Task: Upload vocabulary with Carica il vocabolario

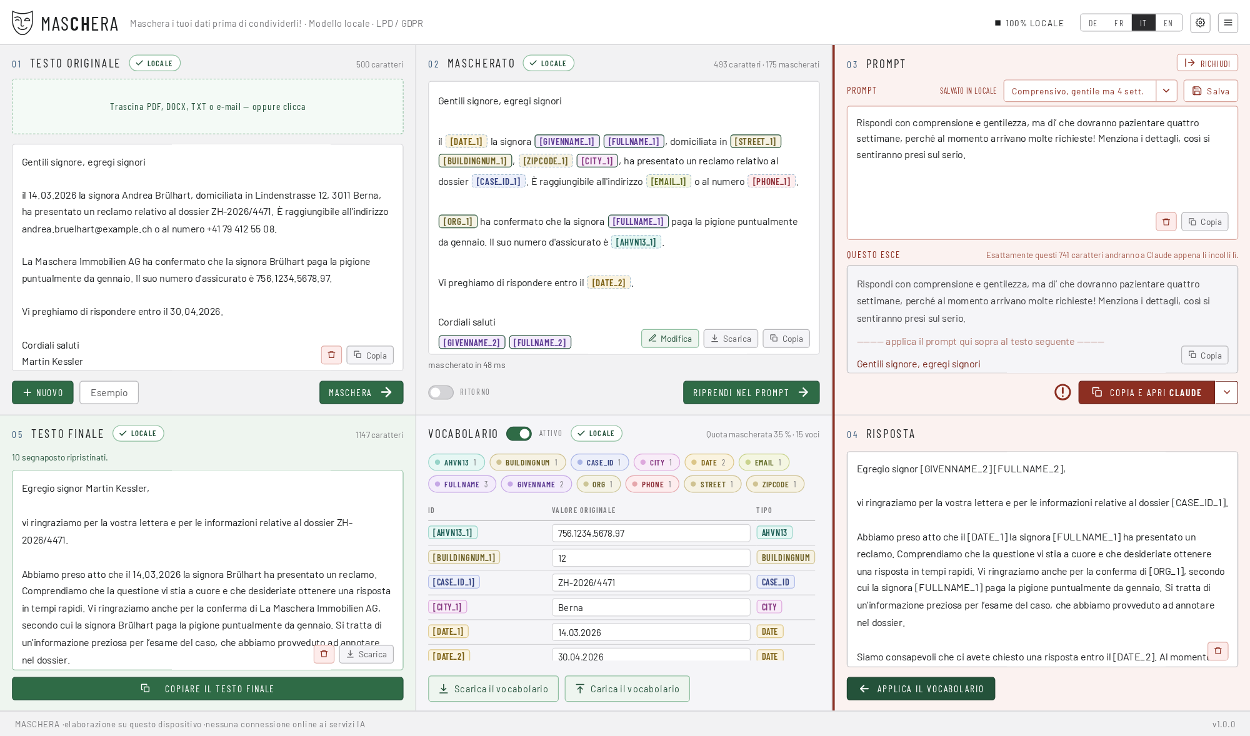Action: 627,689
